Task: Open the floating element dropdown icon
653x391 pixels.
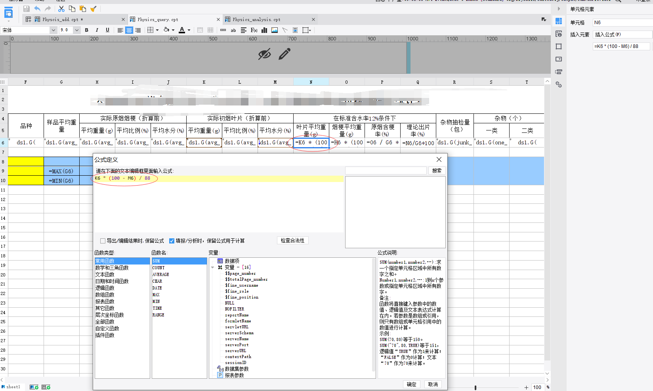Action: point(307,30)
